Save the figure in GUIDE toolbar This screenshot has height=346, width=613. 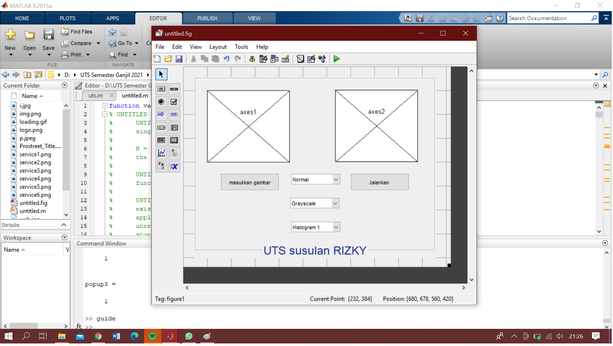179,59
